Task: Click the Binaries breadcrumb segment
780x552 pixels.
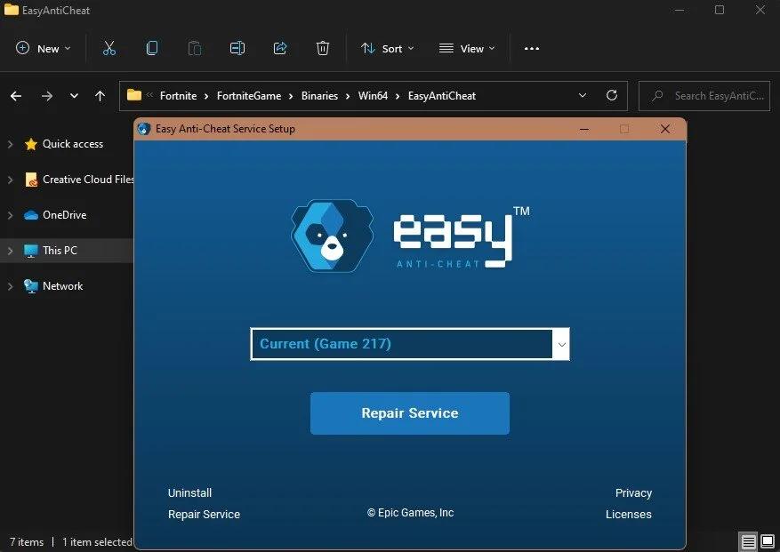Action: click(319, 95)
